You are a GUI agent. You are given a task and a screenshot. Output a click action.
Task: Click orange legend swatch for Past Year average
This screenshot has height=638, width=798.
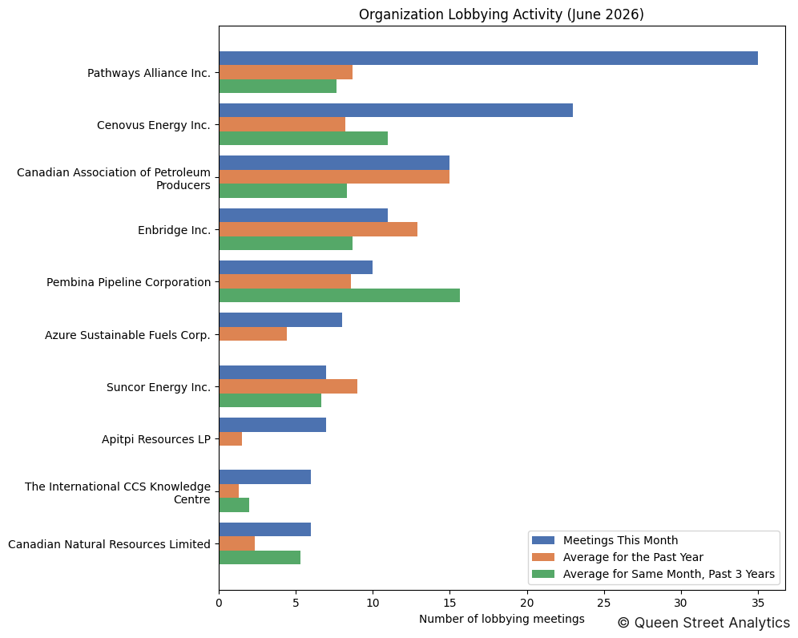pos(543,557)
